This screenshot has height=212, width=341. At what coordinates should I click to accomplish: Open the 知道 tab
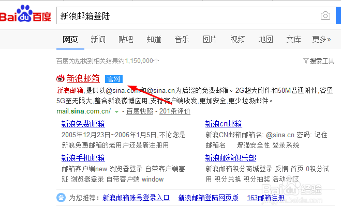[x=154, y=39]
